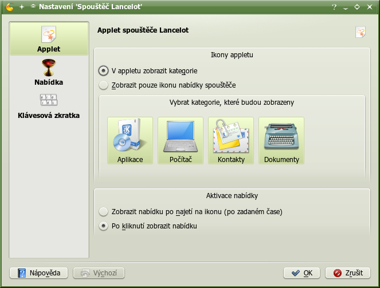The width and height of the screenshot is (380, 288).
Task: Click the question mark help icon
Action: pyautogui.click(x=334, y=7)
